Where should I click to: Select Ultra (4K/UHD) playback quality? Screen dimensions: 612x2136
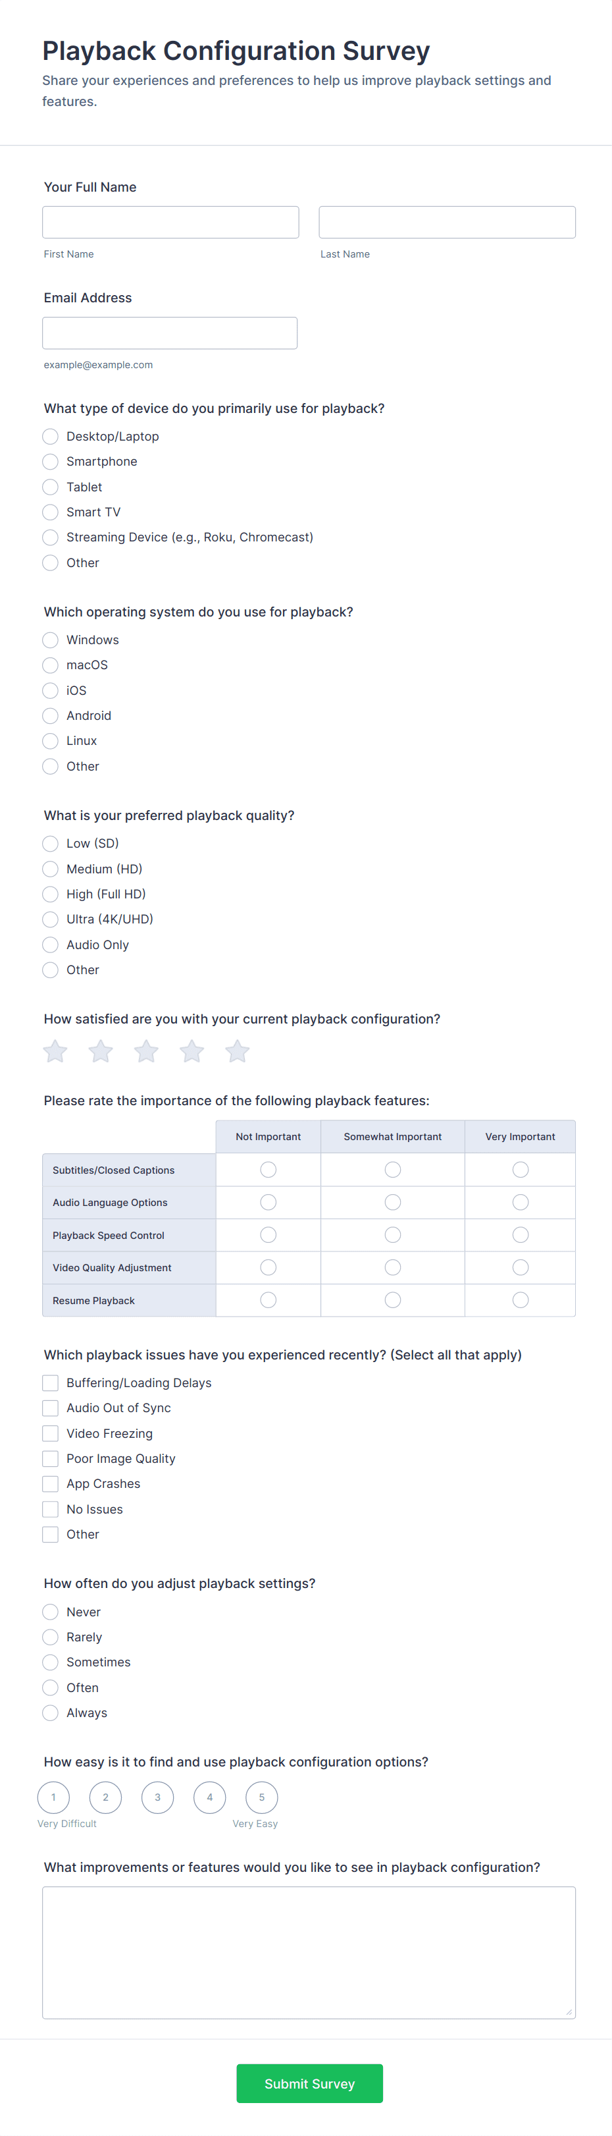point(51,919)
